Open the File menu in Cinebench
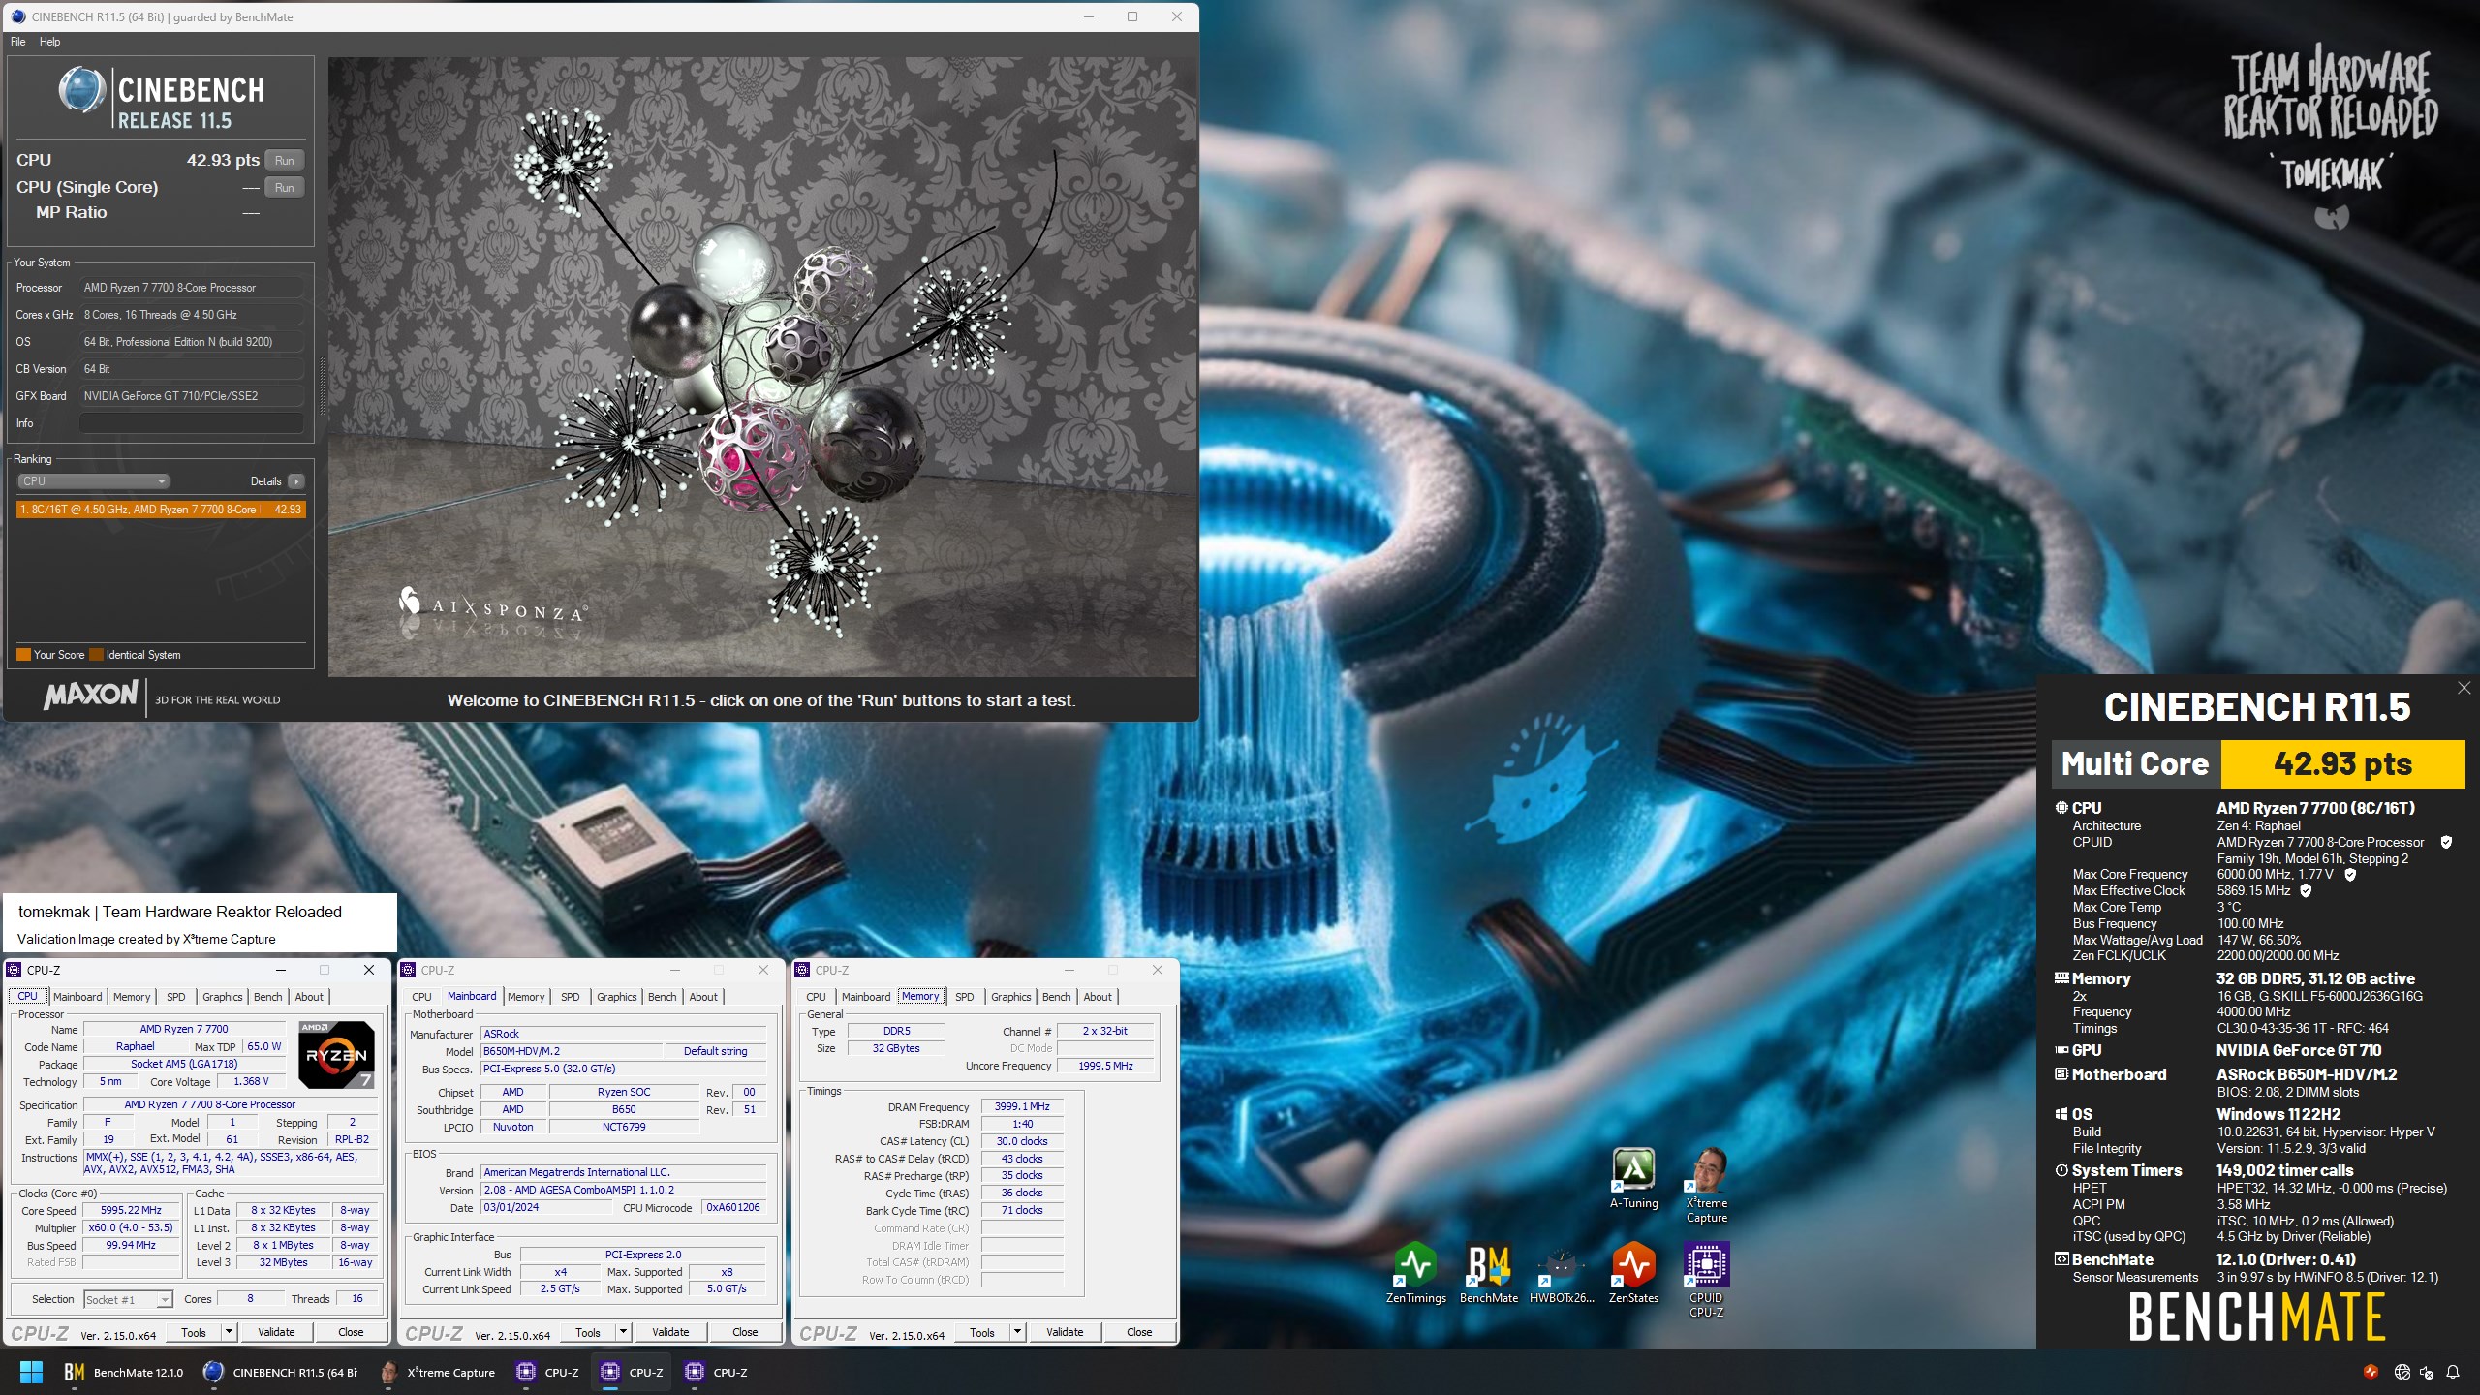 pos(18,42)
